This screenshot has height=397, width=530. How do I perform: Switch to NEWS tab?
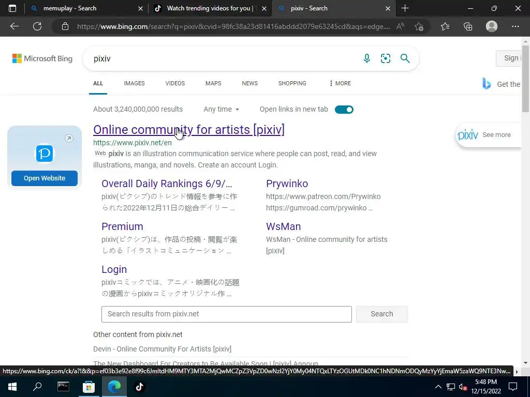click(x=250, y=83)
